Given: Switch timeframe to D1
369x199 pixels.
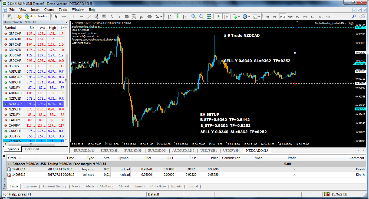Looking at the screenshot, I should [313, 16].
